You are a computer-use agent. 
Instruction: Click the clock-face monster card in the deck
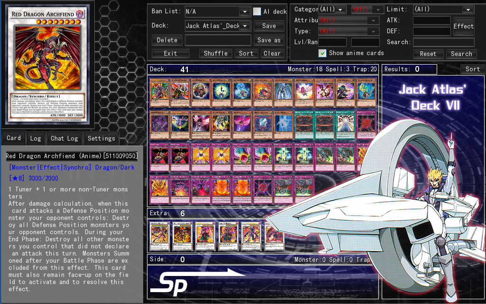coord(221,93)
